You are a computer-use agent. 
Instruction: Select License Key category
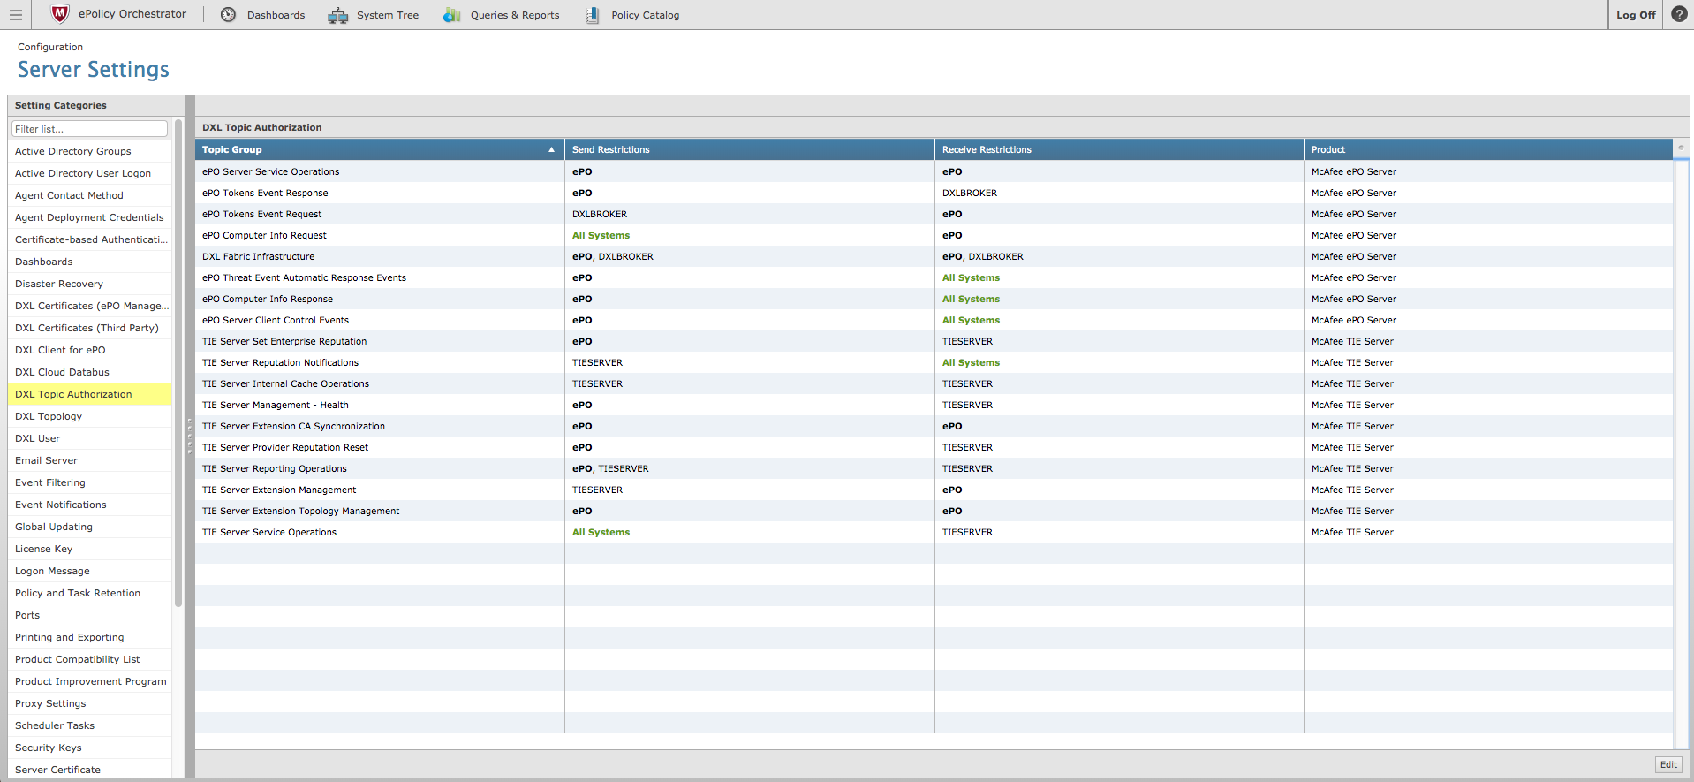point(89,549)
